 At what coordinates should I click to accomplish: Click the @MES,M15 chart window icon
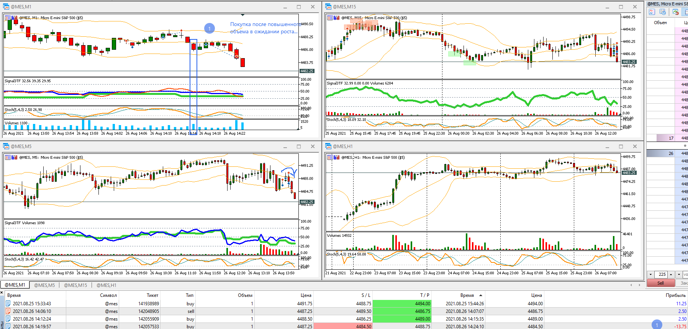pos(328,7)
